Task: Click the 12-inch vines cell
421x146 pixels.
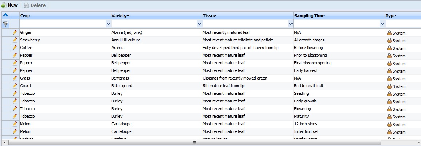Action: 339,124
